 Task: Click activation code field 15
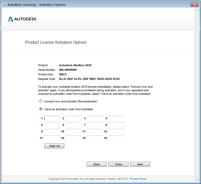click(95, 138)
